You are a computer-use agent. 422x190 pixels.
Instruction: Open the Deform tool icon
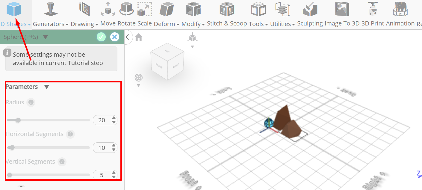tap(167, 9)
